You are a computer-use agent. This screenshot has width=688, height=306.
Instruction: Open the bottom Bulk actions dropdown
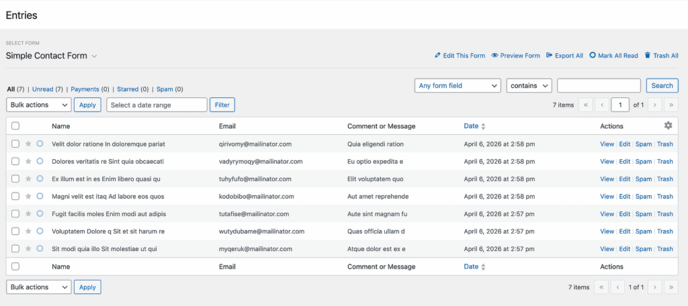click(x=38, y=287)
